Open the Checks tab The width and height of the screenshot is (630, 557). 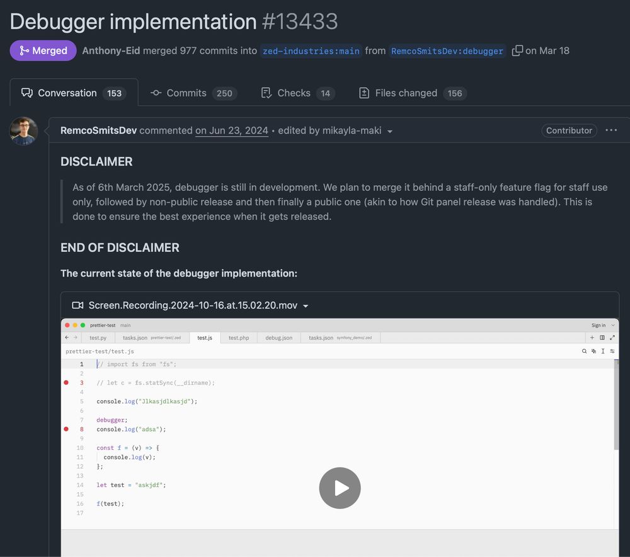pos(298,93)
